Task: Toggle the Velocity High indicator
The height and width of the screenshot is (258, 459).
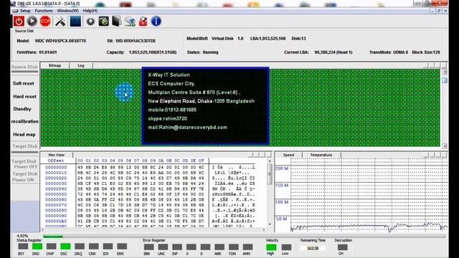Action: (x=271, y=247)
